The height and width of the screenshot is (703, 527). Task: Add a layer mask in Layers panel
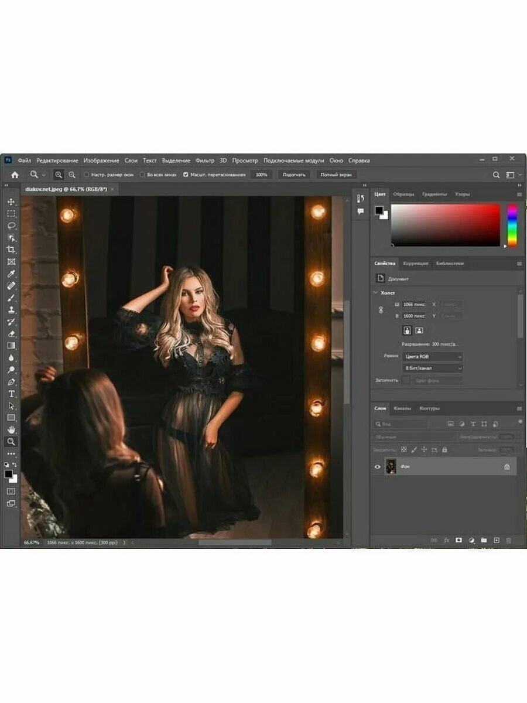pos(458,540)
